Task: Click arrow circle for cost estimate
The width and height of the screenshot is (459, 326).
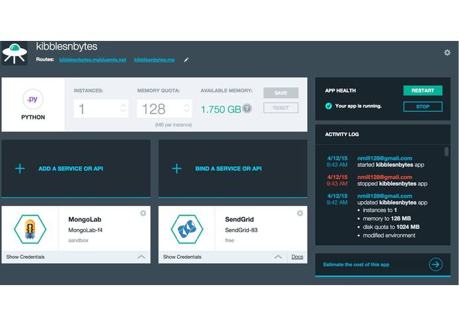Action: [x=436, y=265]
